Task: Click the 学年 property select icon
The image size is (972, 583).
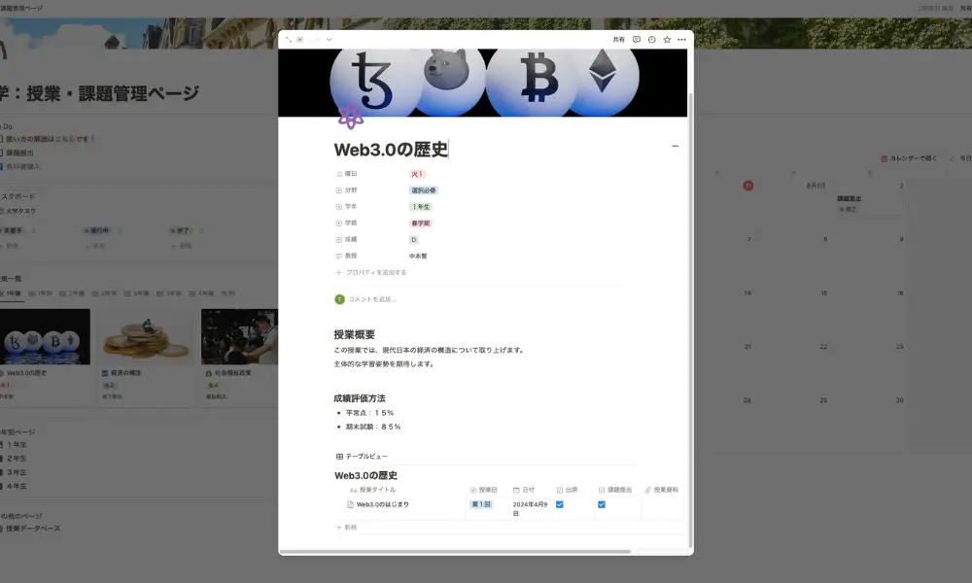Action: tap(338, 207)
